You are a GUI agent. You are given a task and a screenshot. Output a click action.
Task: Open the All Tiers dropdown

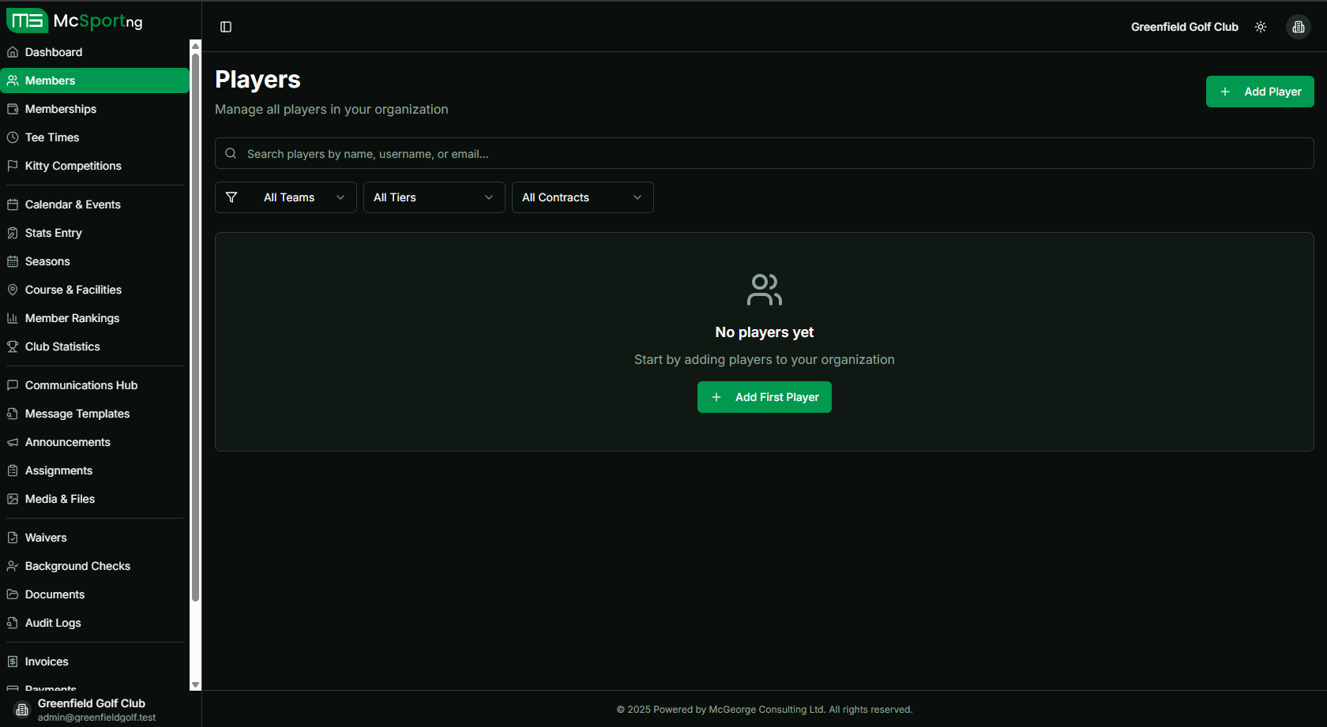pos(434,197)
